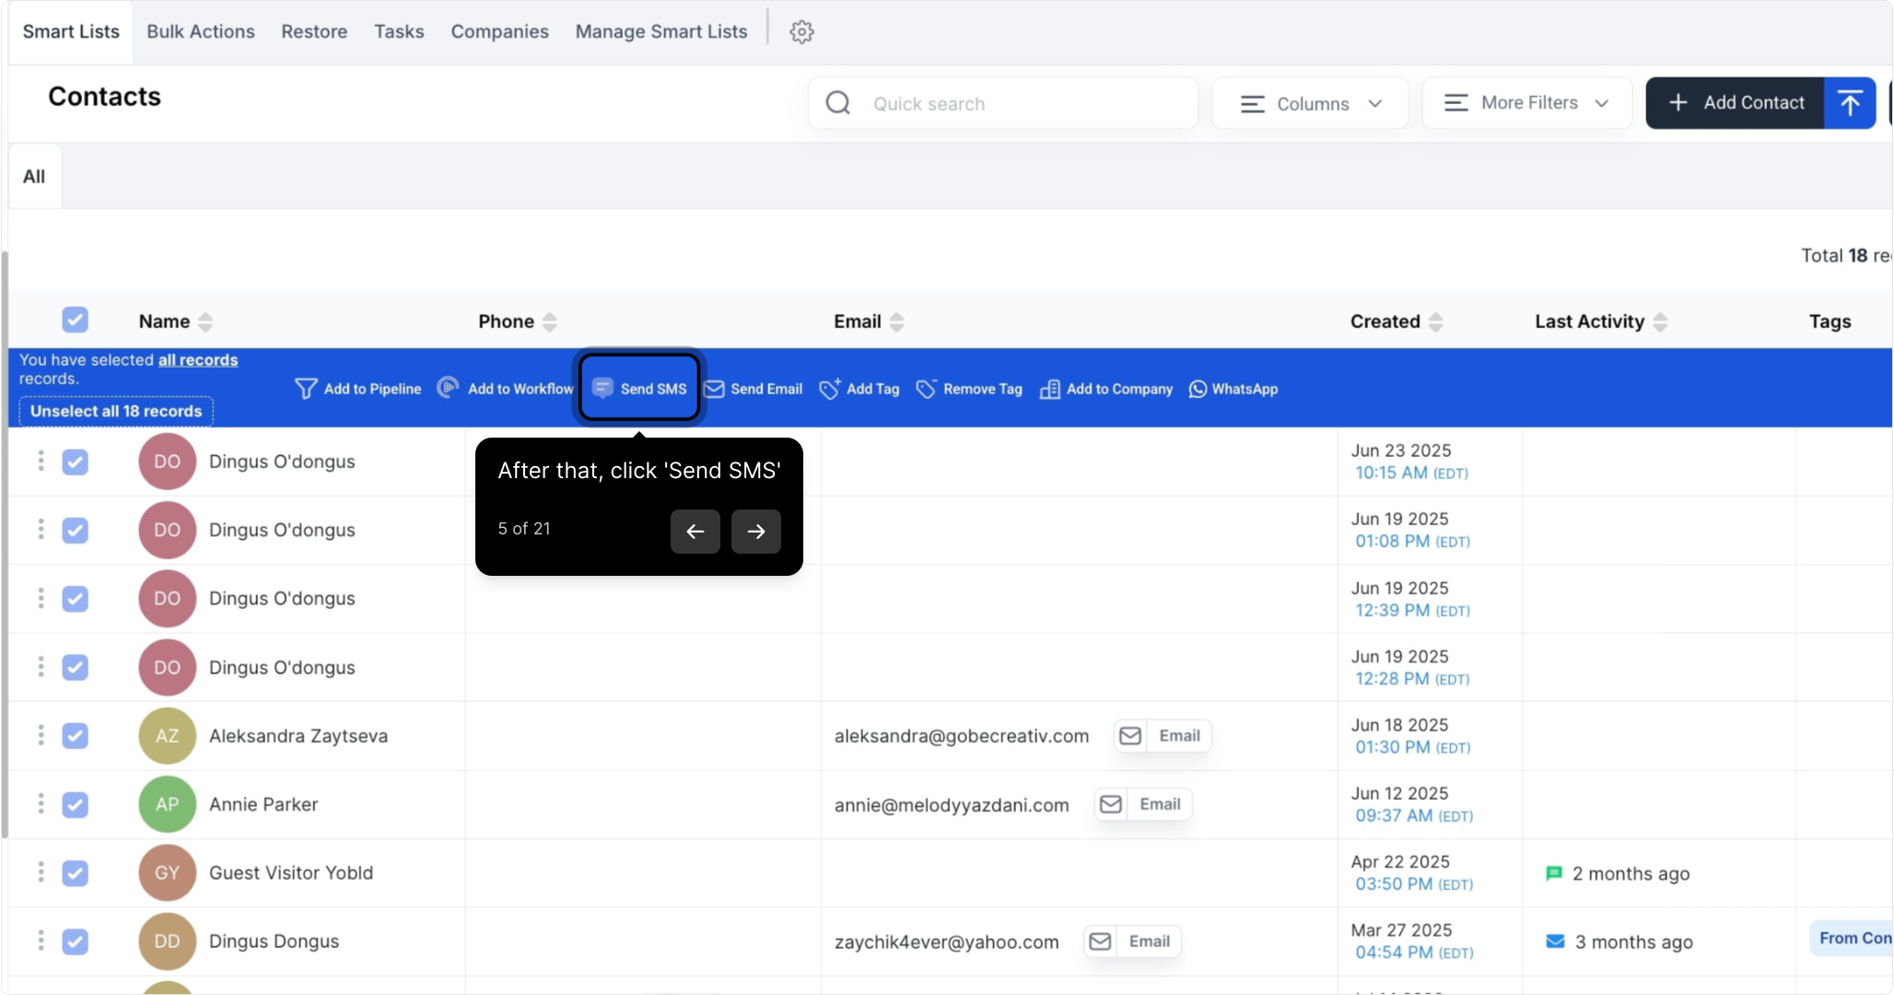Click the Add Tag icon

829,389
